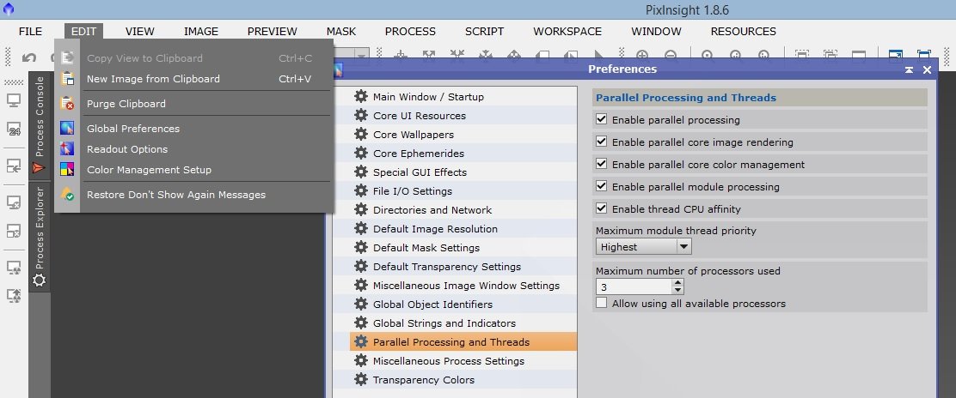This screenshot has height=398, width=956.
Task: Uncheck Enable thread CPU affinity
Action: (601, 208)
